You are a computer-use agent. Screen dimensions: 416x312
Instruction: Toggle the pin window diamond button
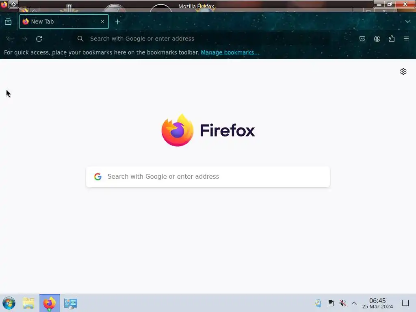point(13,4)
